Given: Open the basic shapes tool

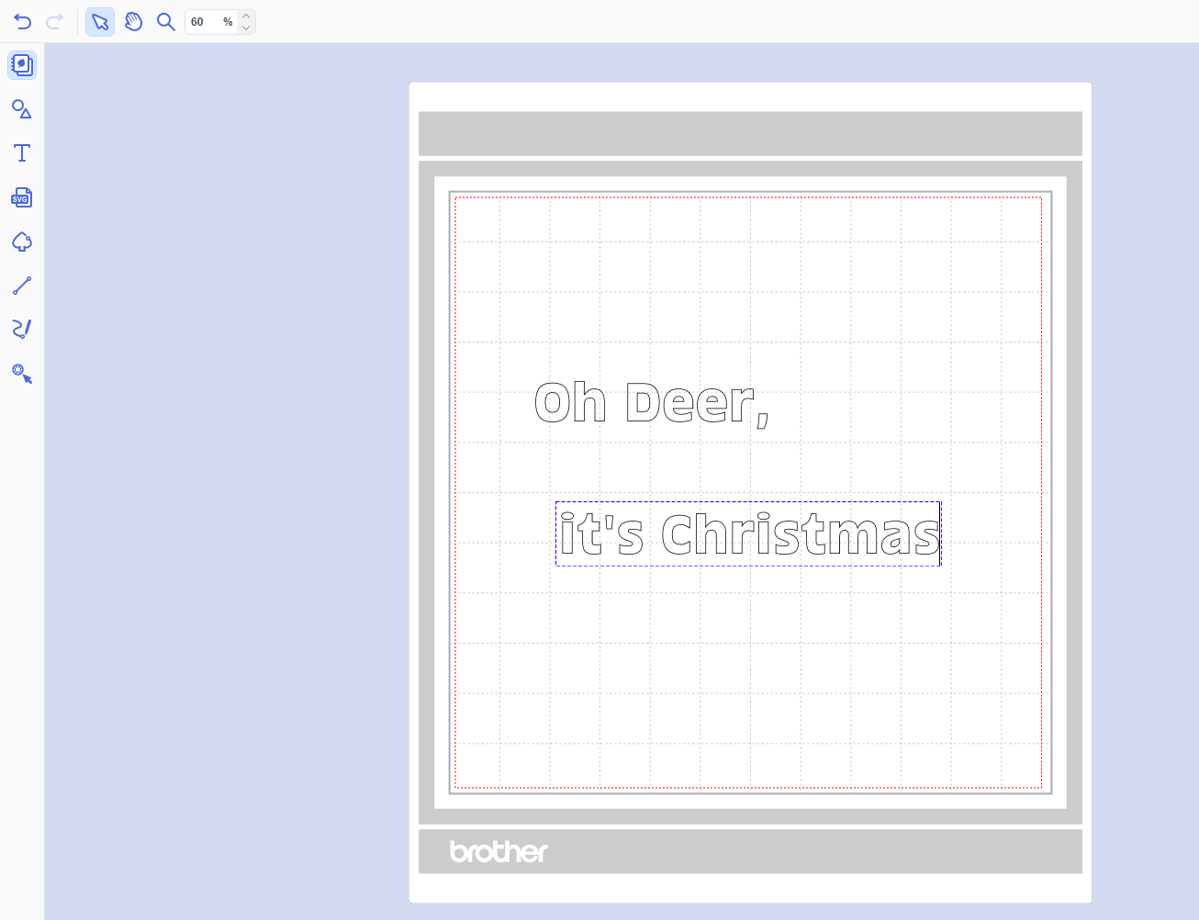Looking at the screenshot, I should point(22,109).
